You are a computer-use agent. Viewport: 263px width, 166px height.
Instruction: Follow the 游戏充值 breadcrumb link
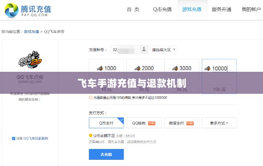[31, 32]
